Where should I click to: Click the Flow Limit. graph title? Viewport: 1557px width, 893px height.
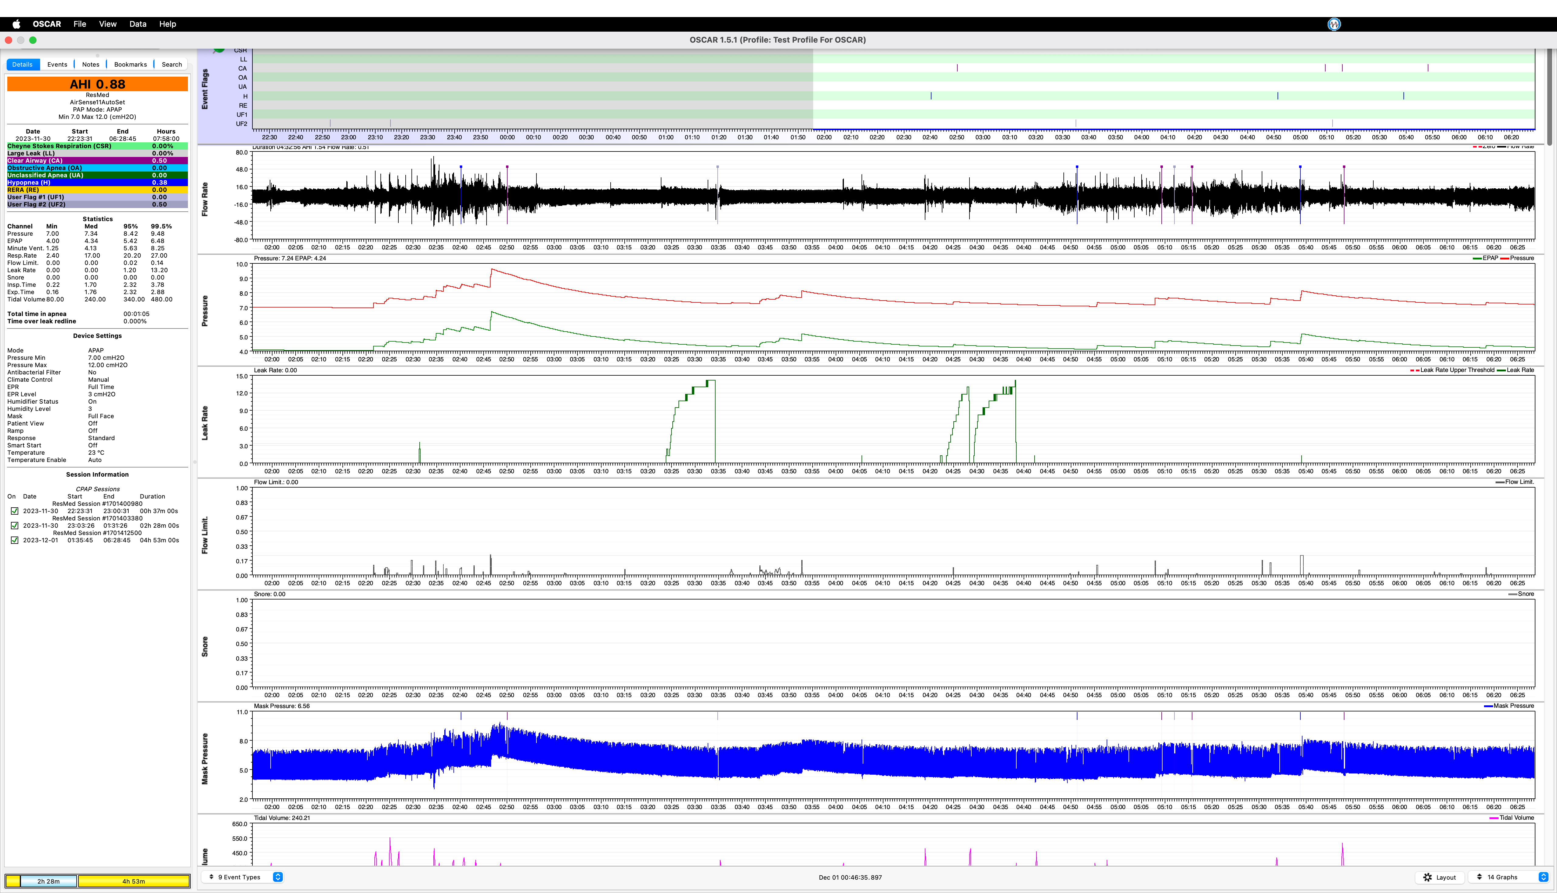click(205, 535)
